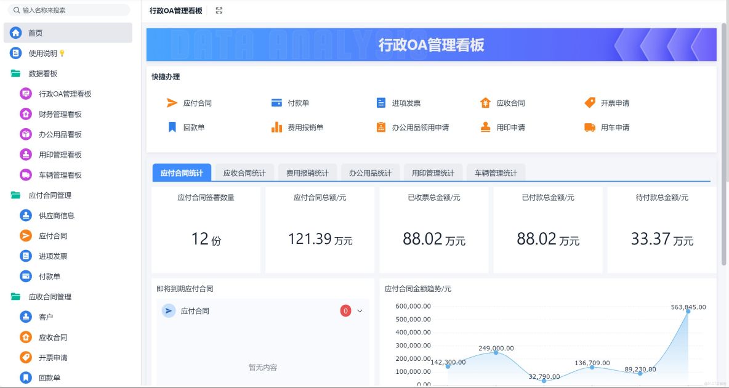The height and width of the screenshot is (388, 729).
Task: Open the 用印申请 stamp icon
Action: pyautogui.click(x=483, y=127)
